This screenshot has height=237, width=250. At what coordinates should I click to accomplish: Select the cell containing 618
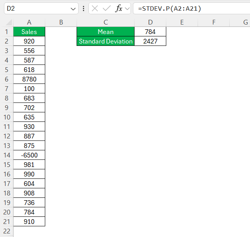(x=29, y=70)
